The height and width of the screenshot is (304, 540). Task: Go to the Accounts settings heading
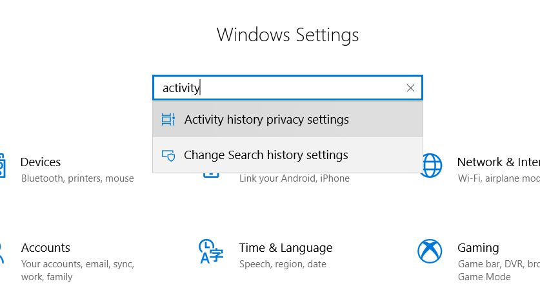(46, 248)
